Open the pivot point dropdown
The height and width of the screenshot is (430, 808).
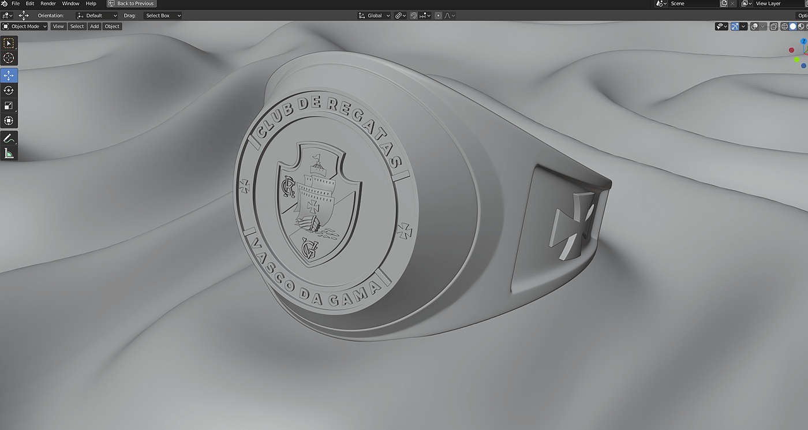(x=401, y=16)
